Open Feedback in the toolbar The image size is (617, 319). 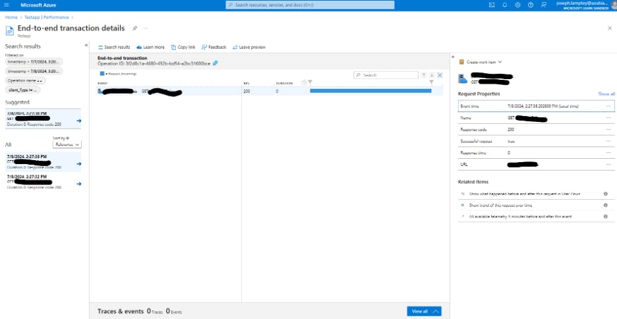pyautogui.click(x=214, y=47)
